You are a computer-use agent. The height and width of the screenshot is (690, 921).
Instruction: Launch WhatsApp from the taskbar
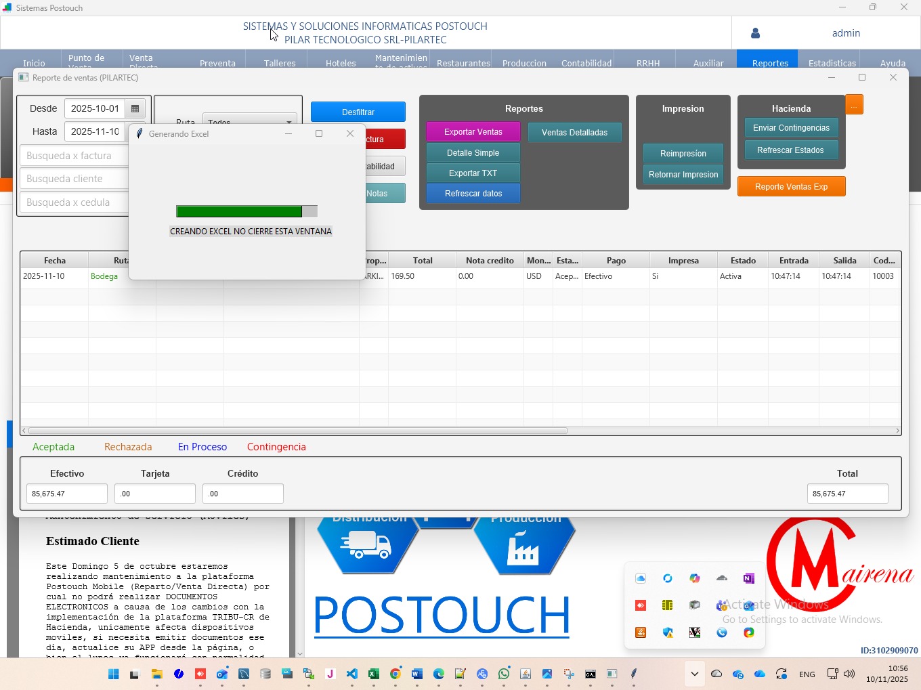[x=504, y=674]
